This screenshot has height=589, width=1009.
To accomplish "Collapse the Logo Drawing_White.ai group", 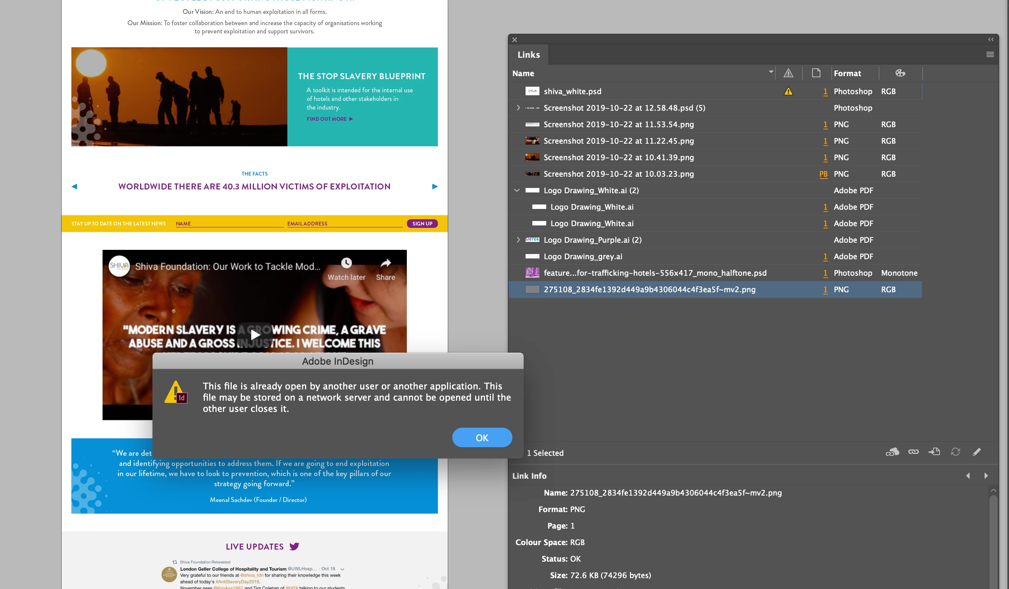I will [517, 190].
